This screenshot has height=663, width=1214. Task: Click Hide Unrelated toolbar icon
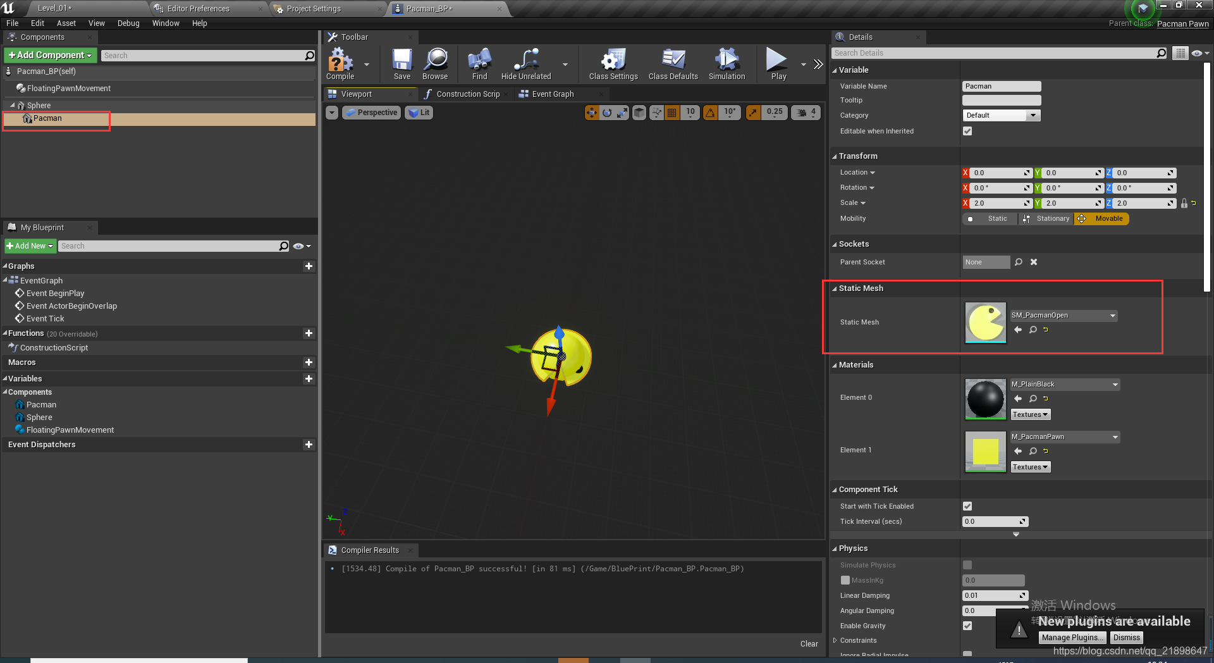point(526,64)
